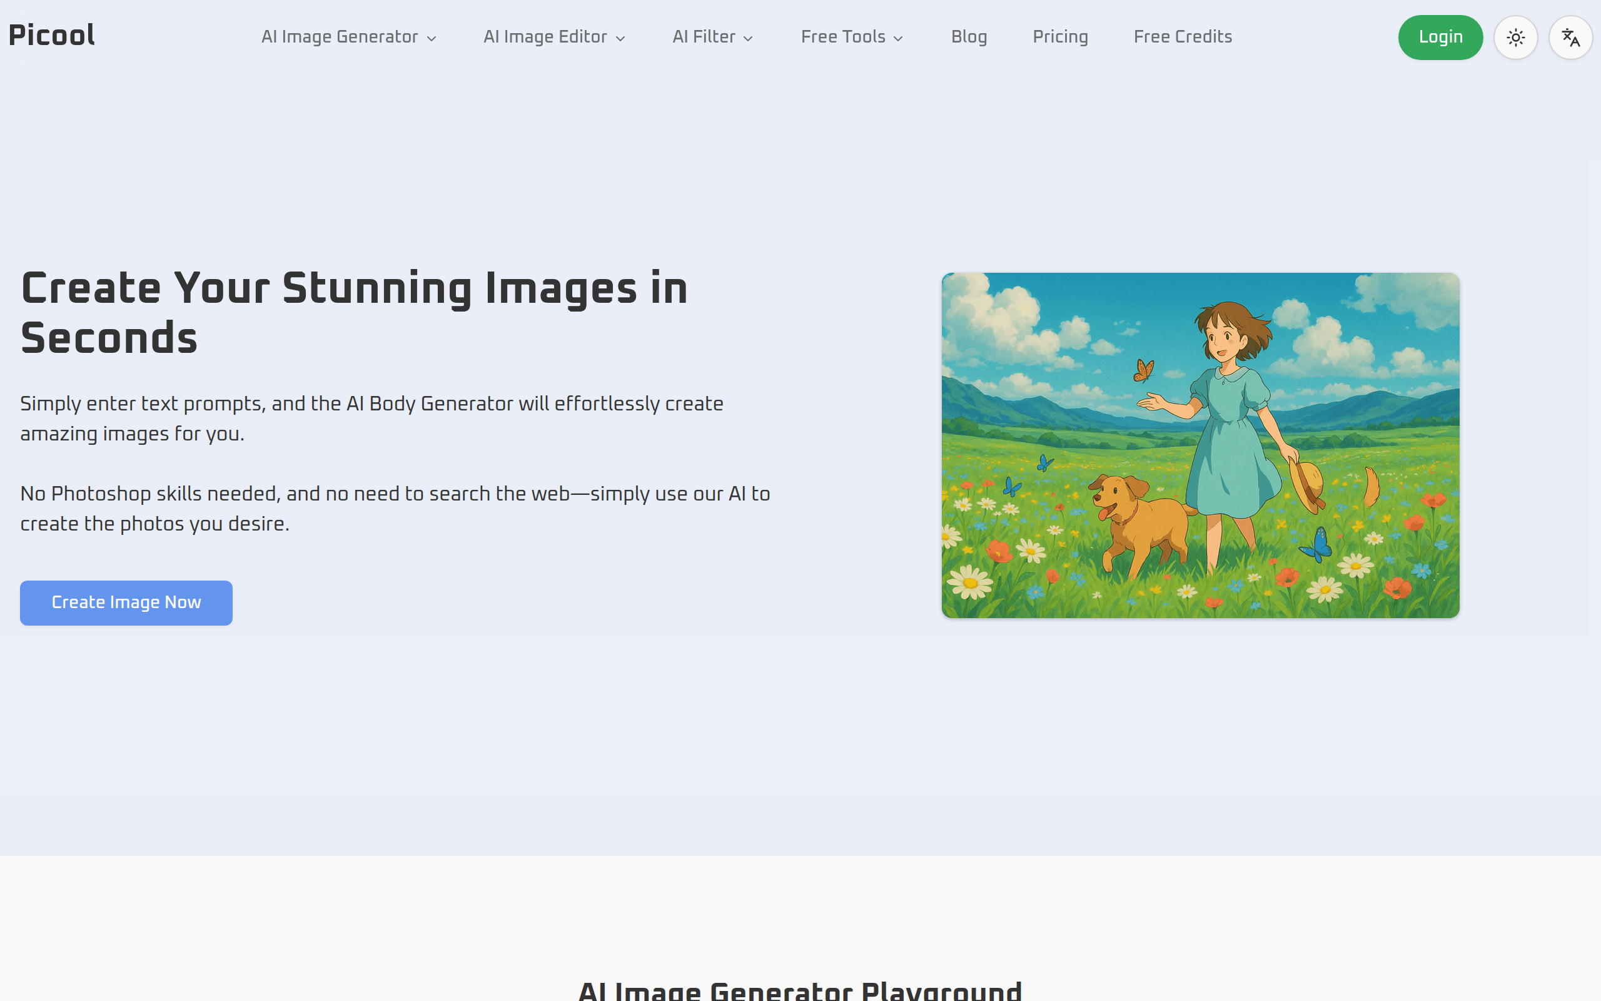The height and width of the screenshot is (1001, 1601).
Task: Expand the chevron after AI Filter
Action: 748,39
